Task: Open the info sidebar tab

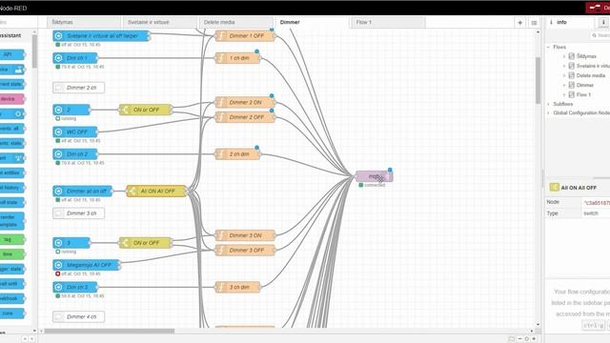Action: tap(570, 22)
